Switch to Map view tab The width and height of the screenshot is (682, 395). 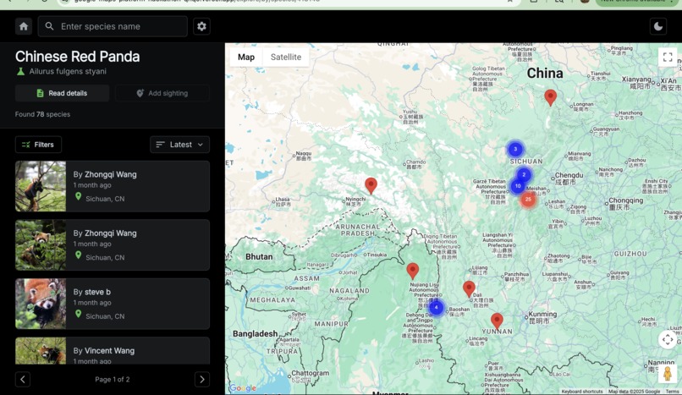click(x=246, y=57)
